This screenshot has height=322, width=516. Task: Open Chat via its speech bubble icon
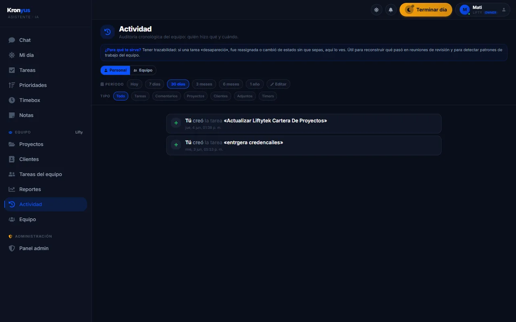click(12, 40)
